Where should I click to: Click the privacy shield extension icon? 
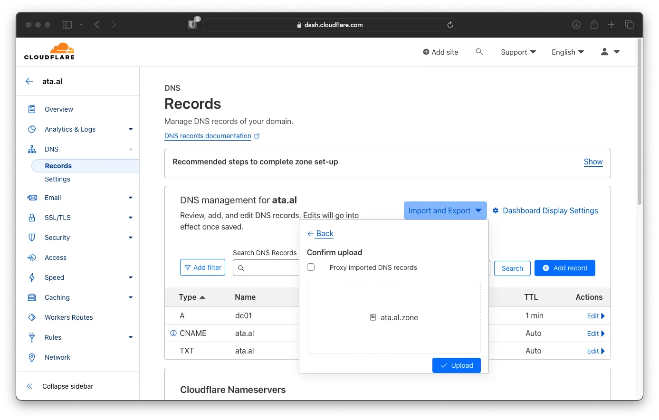pos(192,24)
